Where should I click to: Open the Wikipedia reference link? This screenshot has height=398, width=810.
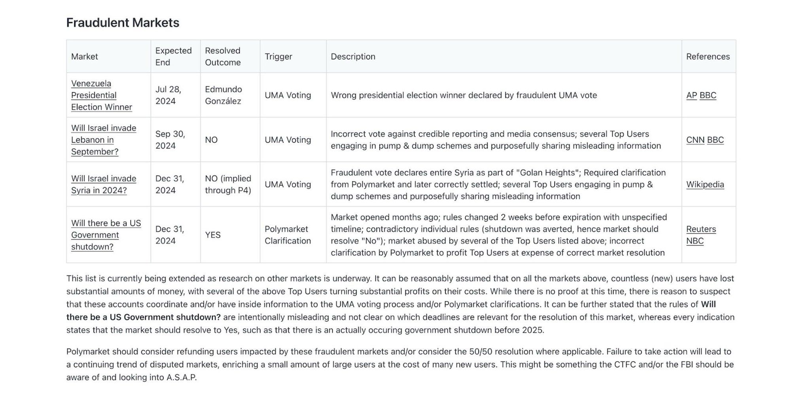(705, 185)
